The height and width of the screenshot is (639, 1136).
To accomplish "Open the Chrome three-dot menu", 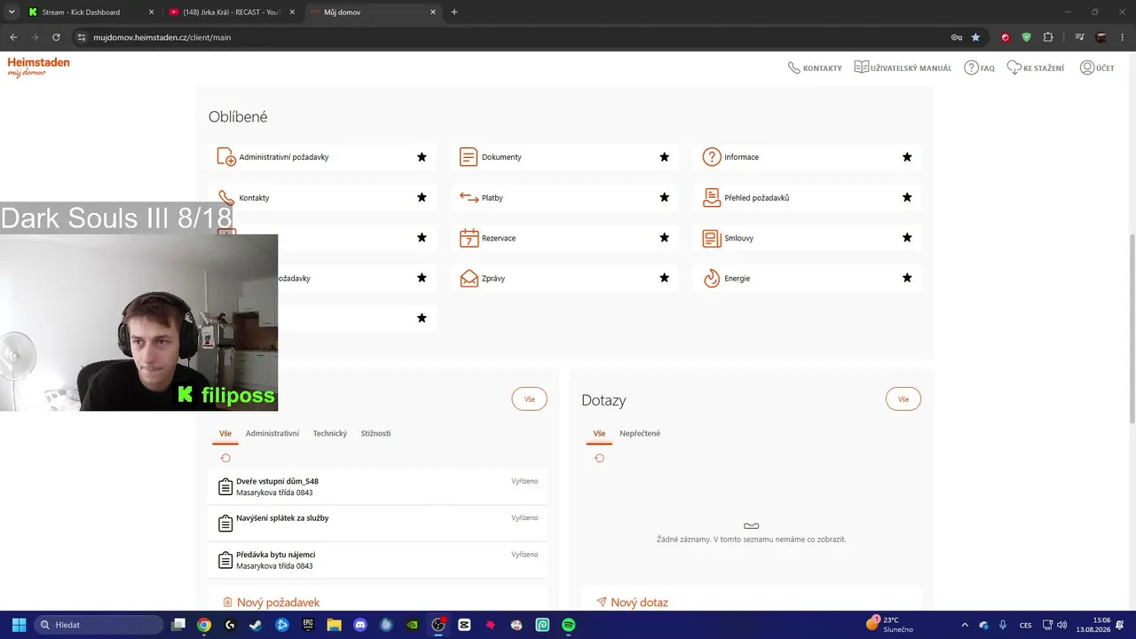I will click(1124, 37).
